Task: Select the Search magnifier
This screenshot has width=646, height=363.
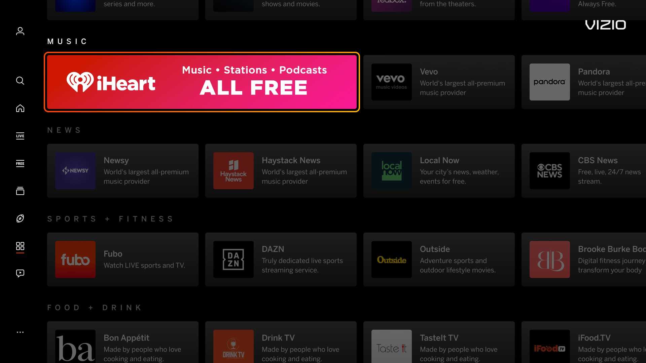Action: pyautogui.click(x=20, y=81)
